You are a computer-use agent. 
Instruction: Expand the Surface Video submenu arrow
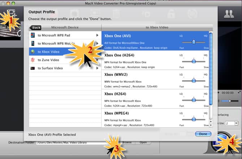click(x=97, y=68)
